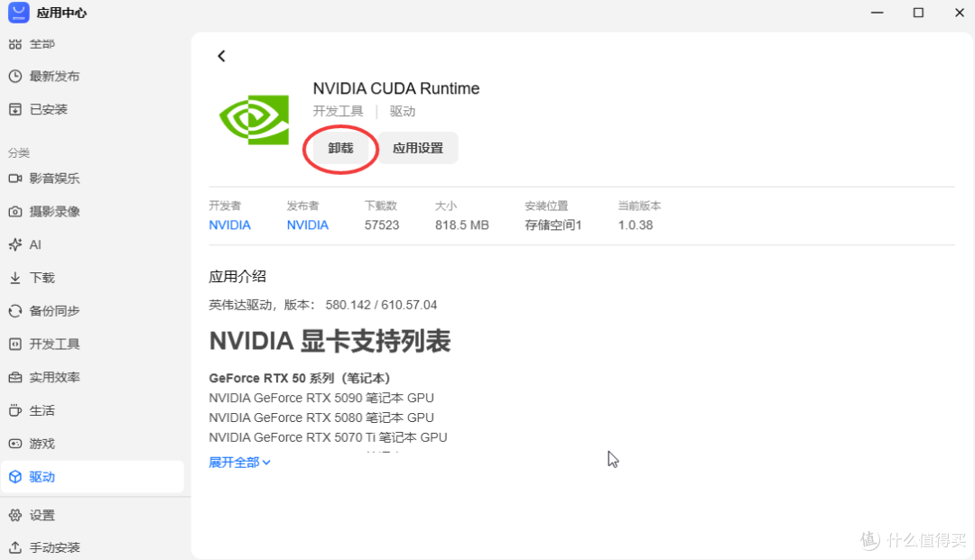This screenshot has height=560, width=975.
Task: Click the NVIDIA CUDA Runtime title
Action: (396, 88)
